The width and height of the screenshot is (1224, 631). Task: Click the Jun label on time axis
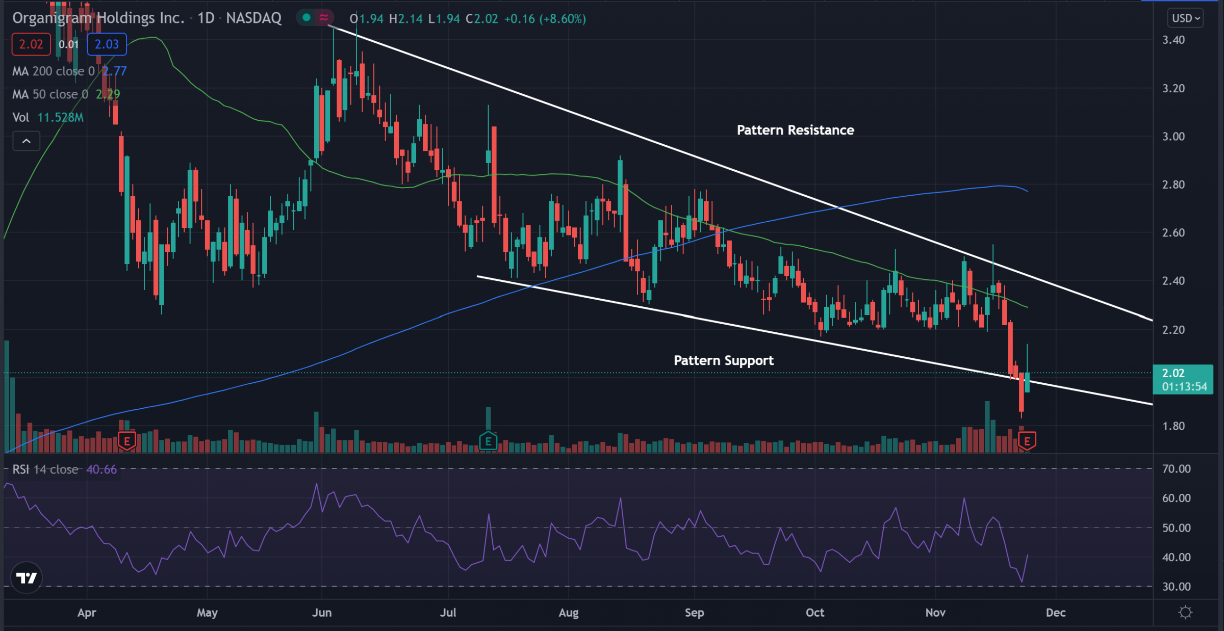pyautogui.click(x=322, y=612)
